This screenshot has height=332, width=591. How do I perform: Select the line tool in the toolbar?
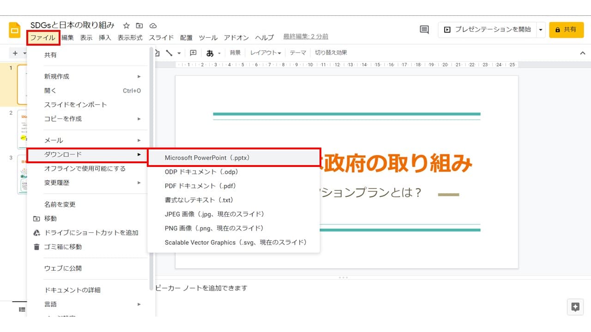coord(169,53)
